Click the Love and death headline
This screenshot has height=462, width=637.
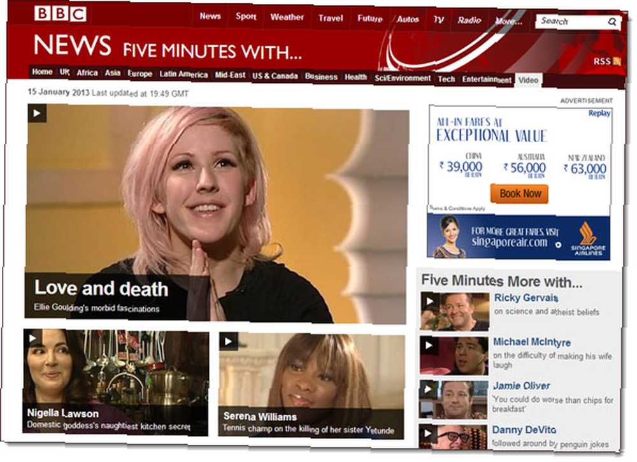pyautogui.click(x=101, y=289)
